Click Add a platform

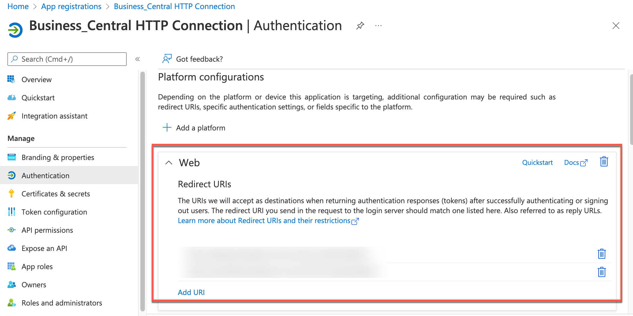click(x=201, y=128)
